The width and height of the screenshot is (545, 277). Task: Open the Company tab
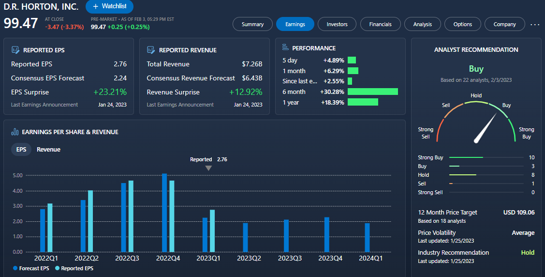point(504,24)
